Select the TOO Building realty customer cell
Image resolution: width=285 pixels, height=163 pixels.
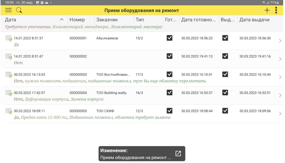point(111,93)
